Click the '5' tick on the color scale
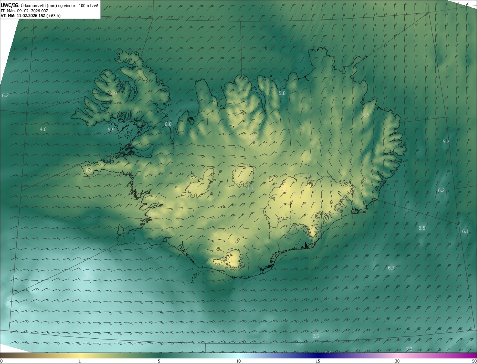Screen dimensions: 477x364 pyautogui.click(x=159, y=361)
